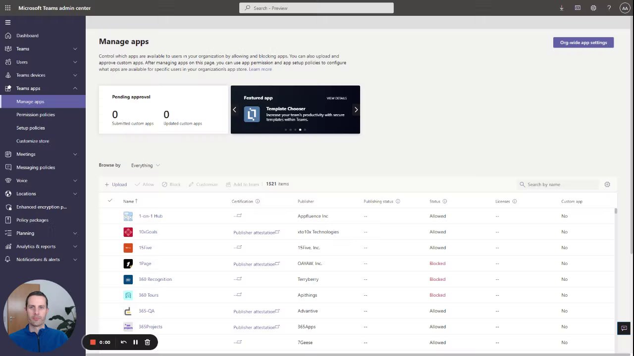
Task: Open the Customize store page
Action: (x=33, y=141)
